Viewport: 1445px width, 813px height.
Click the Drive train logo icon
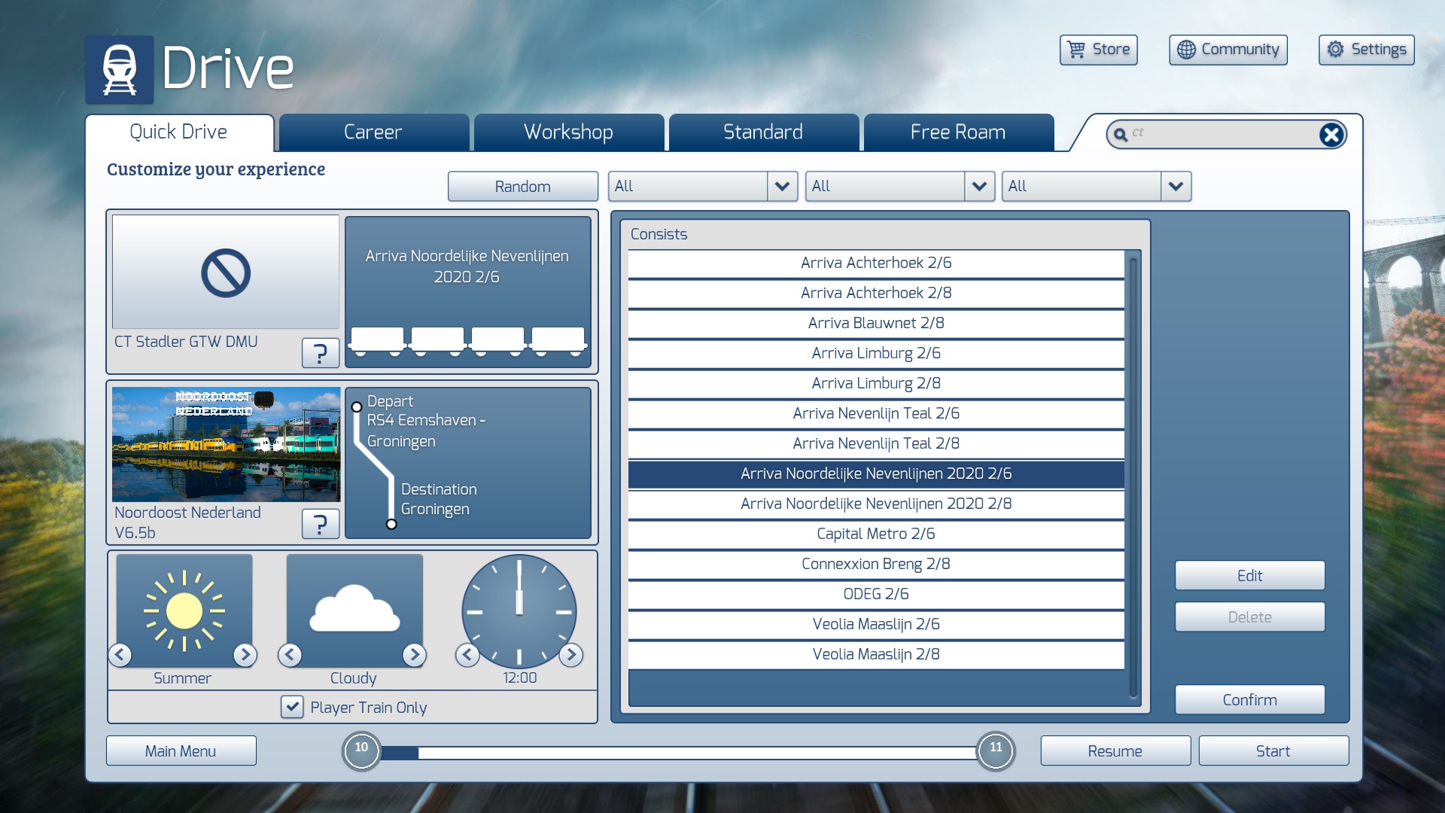point(119,69)
